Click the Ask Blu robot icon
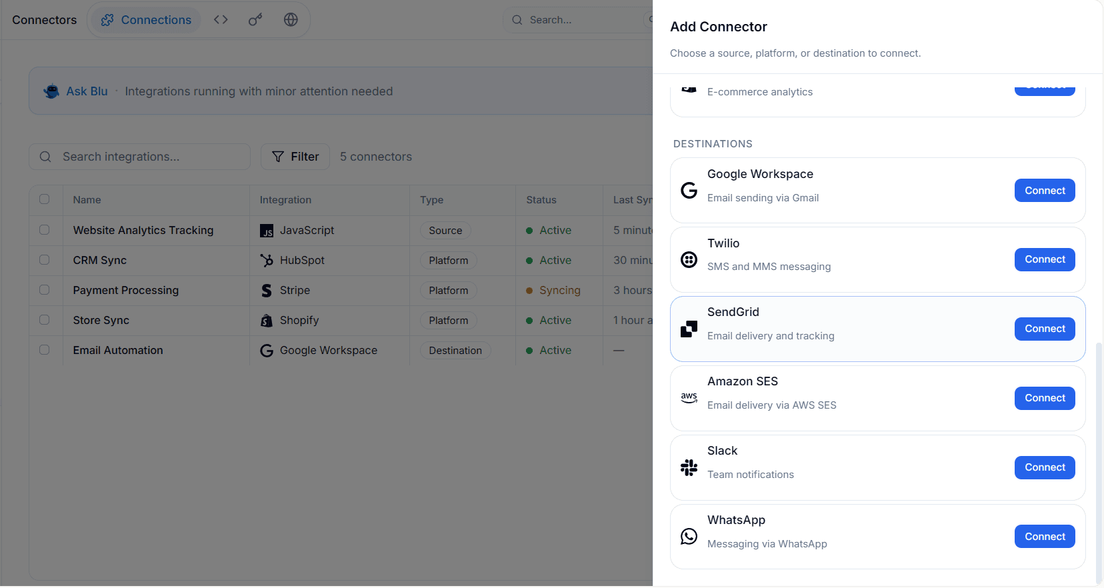Image resolution: width=1104 pixels, height=588 pixels. [x=51, y=91]
